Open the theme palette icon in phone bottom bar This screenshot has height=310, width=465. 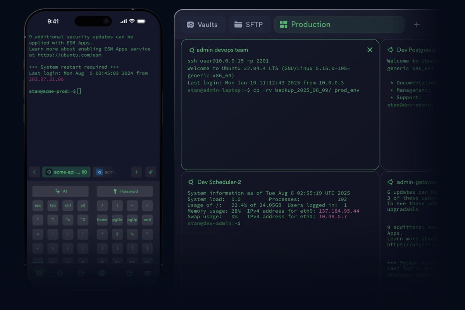pos(102,273)
